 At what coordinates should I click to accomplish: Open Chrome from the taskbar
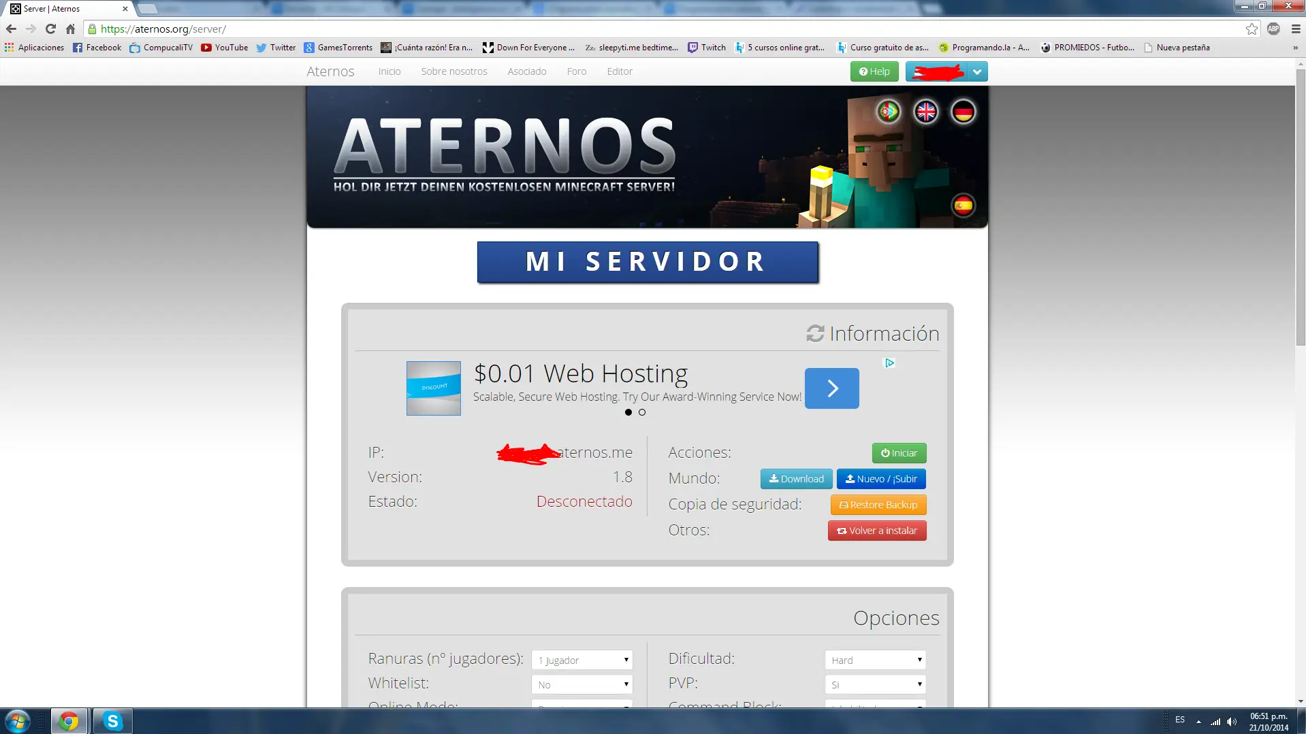[x=69, y=721]
